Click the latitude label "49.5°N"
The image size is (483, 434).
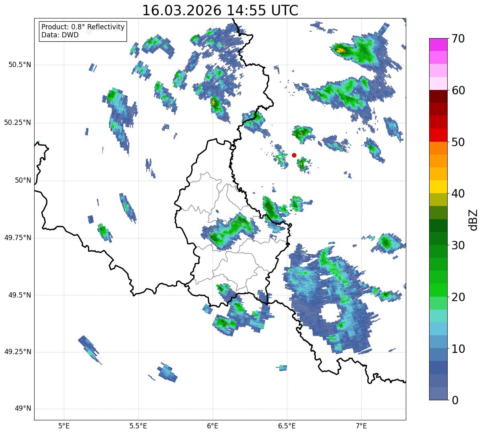(x=20, y=295)
